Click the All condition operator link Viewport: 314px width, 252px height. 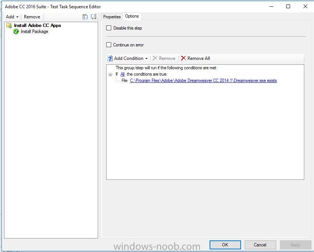122,74
